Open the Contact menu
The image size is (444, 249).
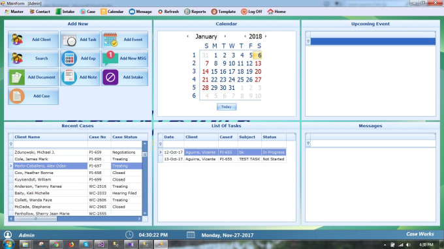pyautogui.click(x=40, y=12)
